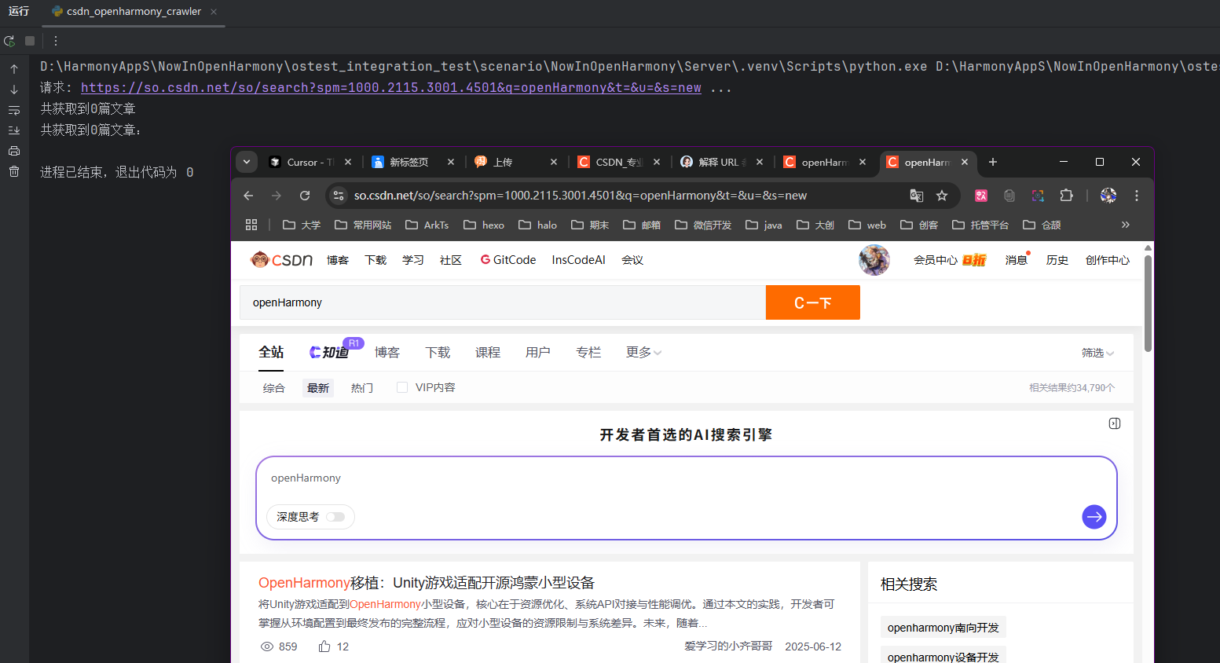Expand the 更多 category dropdown
The width and height of the screenshot is (1220, 663).
point(643,353)
